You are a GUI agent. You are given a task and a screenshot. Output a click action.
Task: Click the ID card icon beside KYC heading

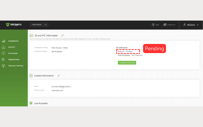[x=31, y=35]
